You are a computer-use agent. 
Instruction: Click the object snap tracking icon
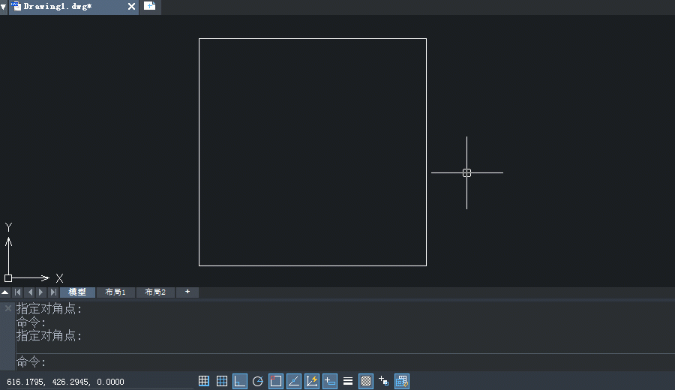click(294, 381)
